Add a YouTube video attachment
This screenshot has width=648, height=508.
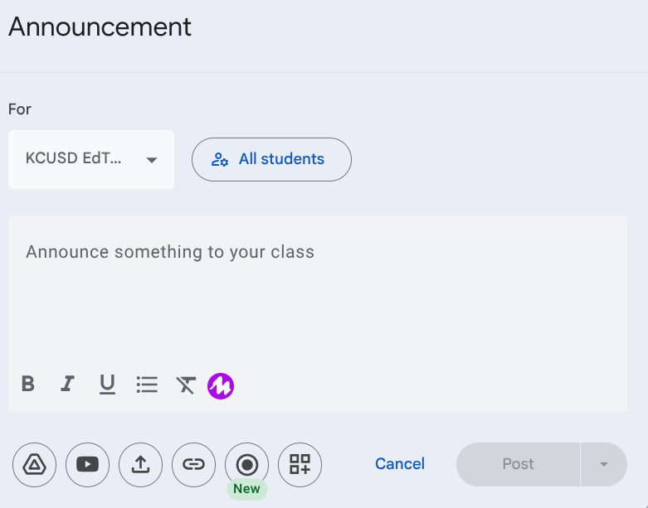[87, 464]
